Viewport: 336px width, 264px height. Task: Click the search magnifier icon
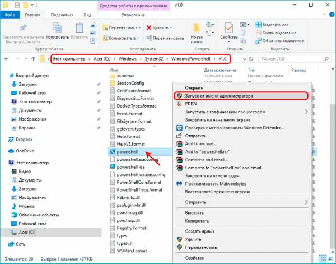coord(326,59)
